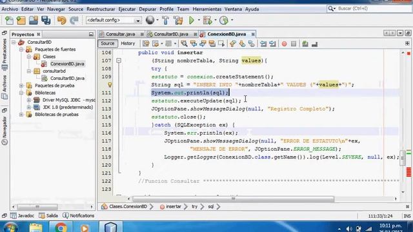
Task: Open the Debug Project dropdown arrow
Action: (216, 20)
